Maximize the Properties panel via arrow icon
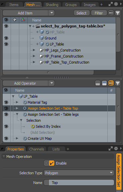123x192 pixels. coord(110,149)
